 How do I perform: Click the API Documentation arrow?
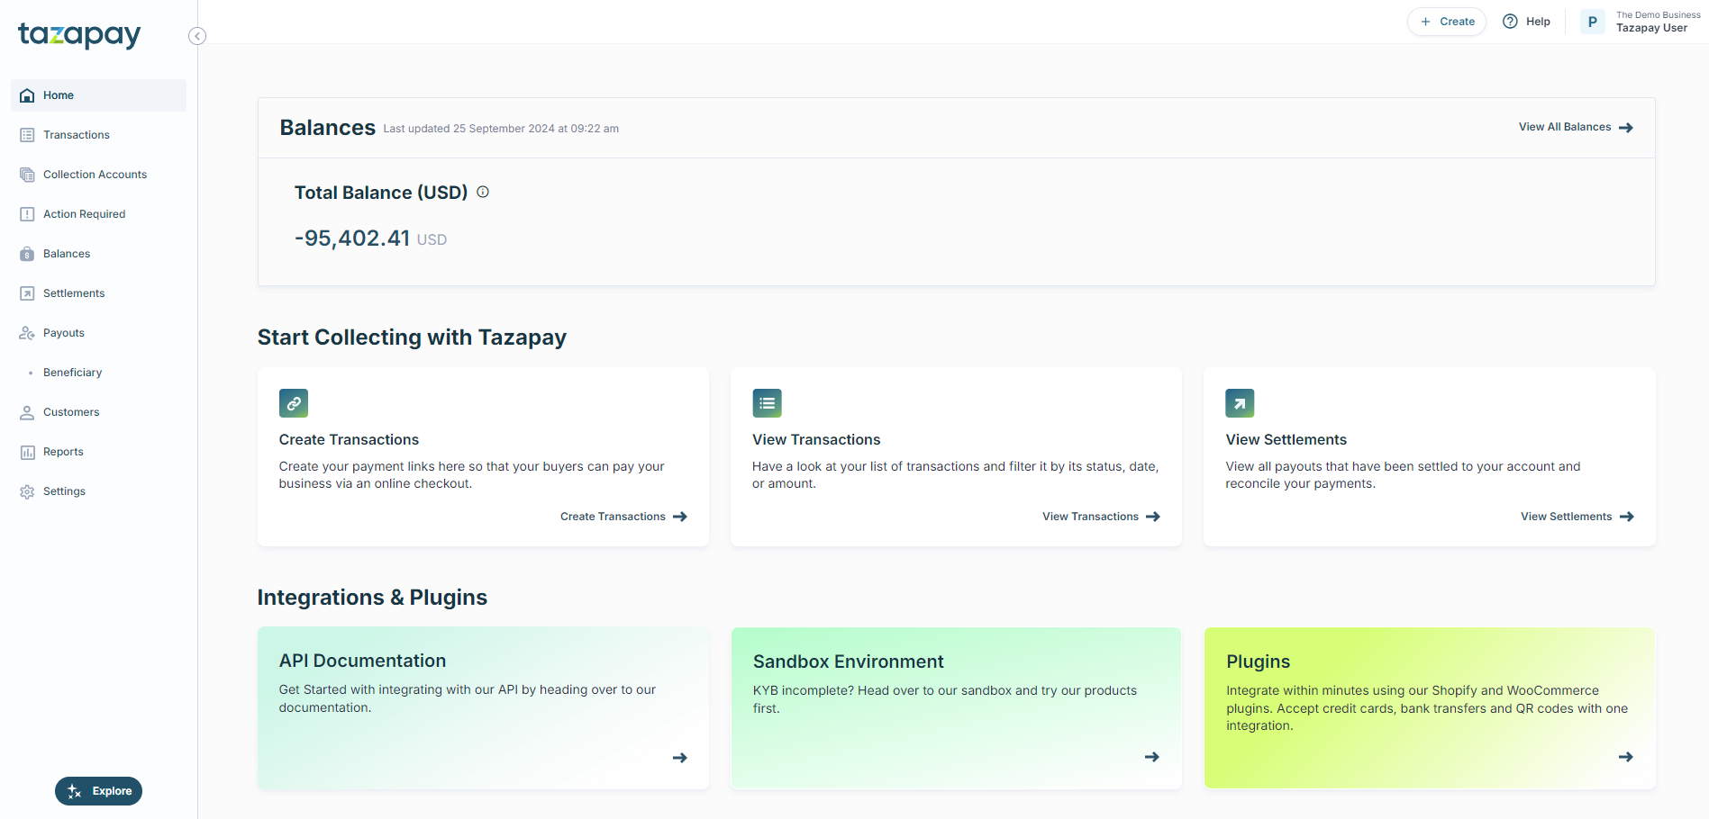coord(680,758)
